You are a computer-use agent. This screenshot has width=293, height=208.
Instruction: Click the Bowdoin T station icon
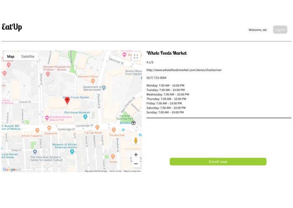pyautogui.click(x=133, y=123)
